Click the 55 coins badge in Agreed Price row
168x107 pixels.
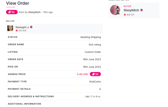pos(95,74)
